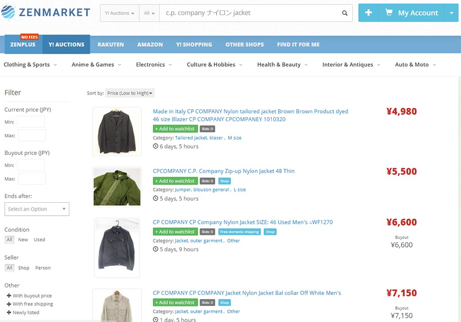Screen dimensions: 461x322
Task: Click the Current price Min field
Action: point(31,122)
